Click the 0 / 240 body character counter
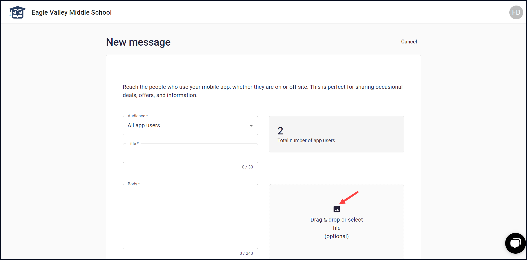This screenshot has height=260, width=527. coord(246,253)
